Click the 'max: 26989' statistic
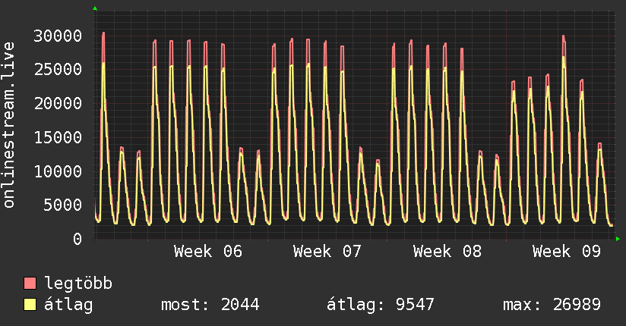The width and height of the screenshot is (626, 326). (x=552, y=305)
